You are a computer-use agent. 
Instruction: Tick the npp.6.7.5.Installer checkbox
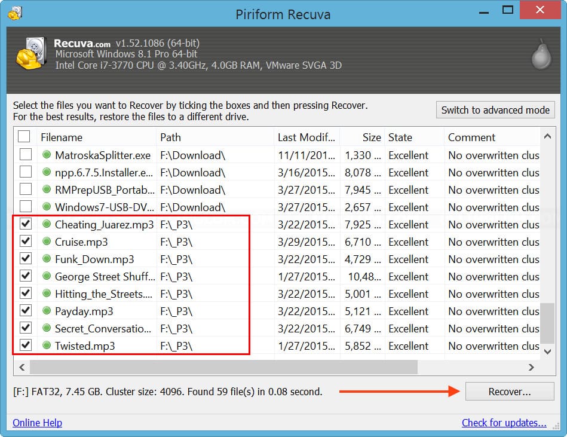pyautogui.click(x=26, y=173)
